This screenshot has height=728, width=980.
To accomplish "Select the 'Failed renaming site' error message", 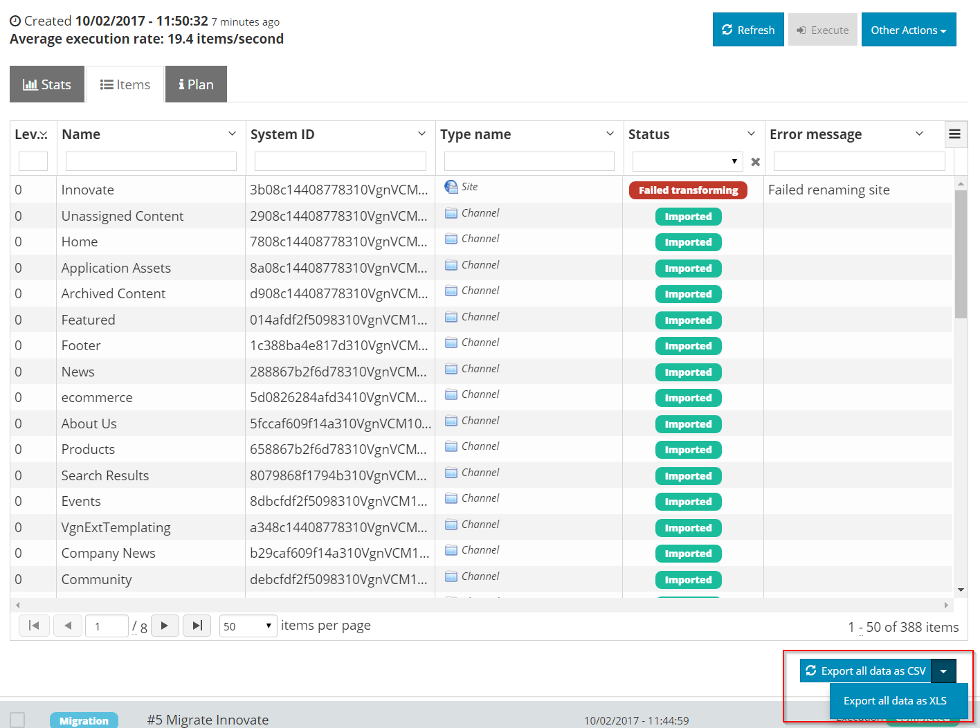I will pyautogui.click(x=829, y=190).
